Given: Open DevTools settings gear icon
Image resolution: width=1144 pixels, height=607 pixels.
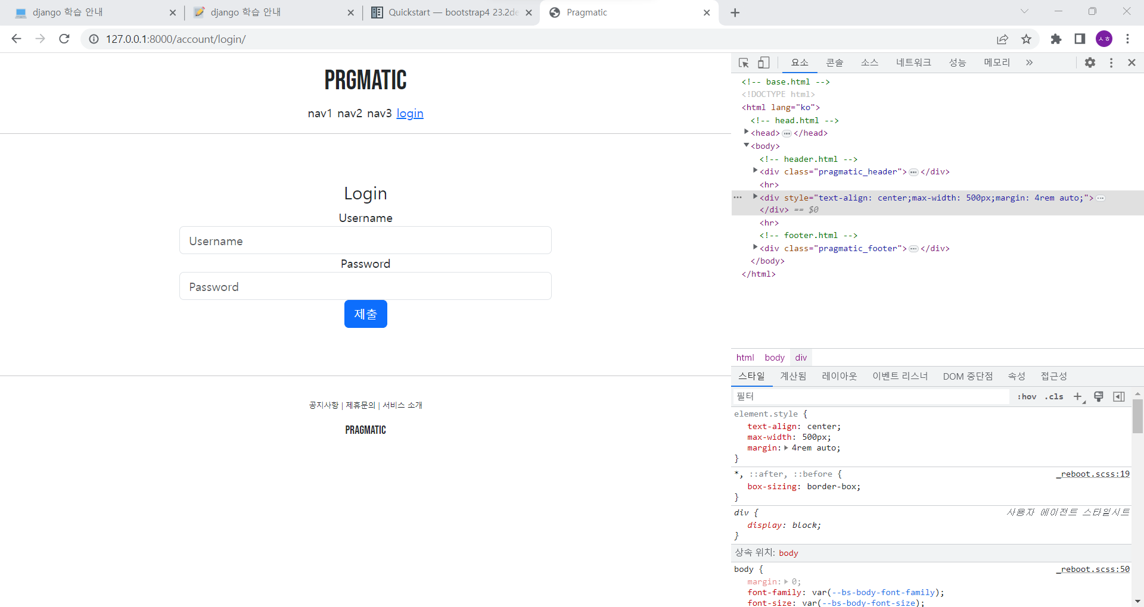Looking at the screenshot, I should click(x=1090, y=62).
